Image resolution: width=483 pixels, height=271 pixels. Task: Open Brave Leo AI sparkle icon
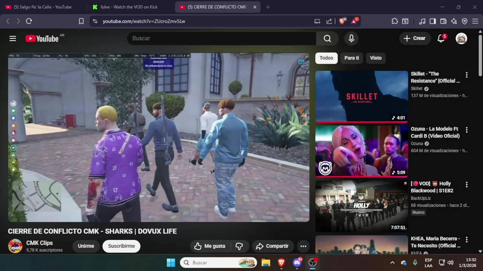454,21
